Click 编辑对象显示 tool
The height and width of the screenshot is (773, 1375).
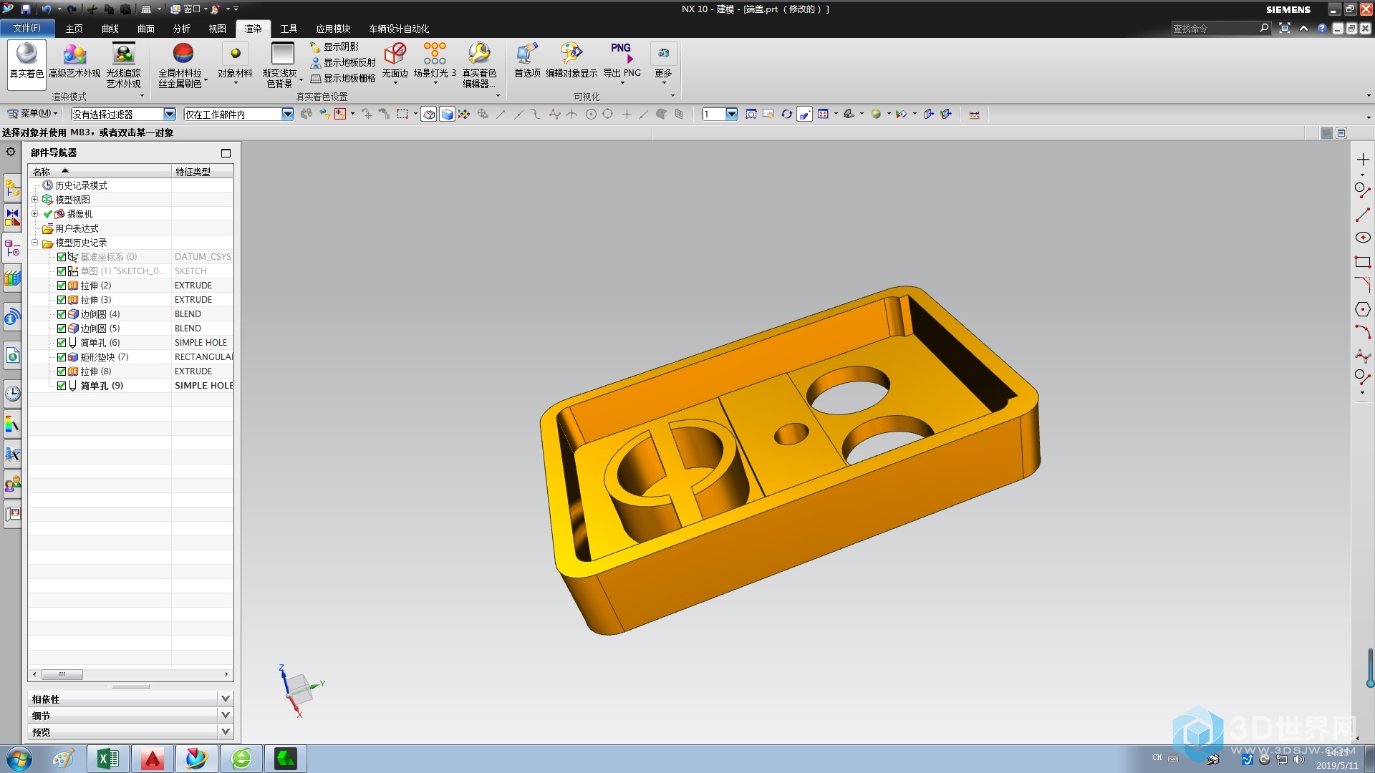(x=571, y=62)
